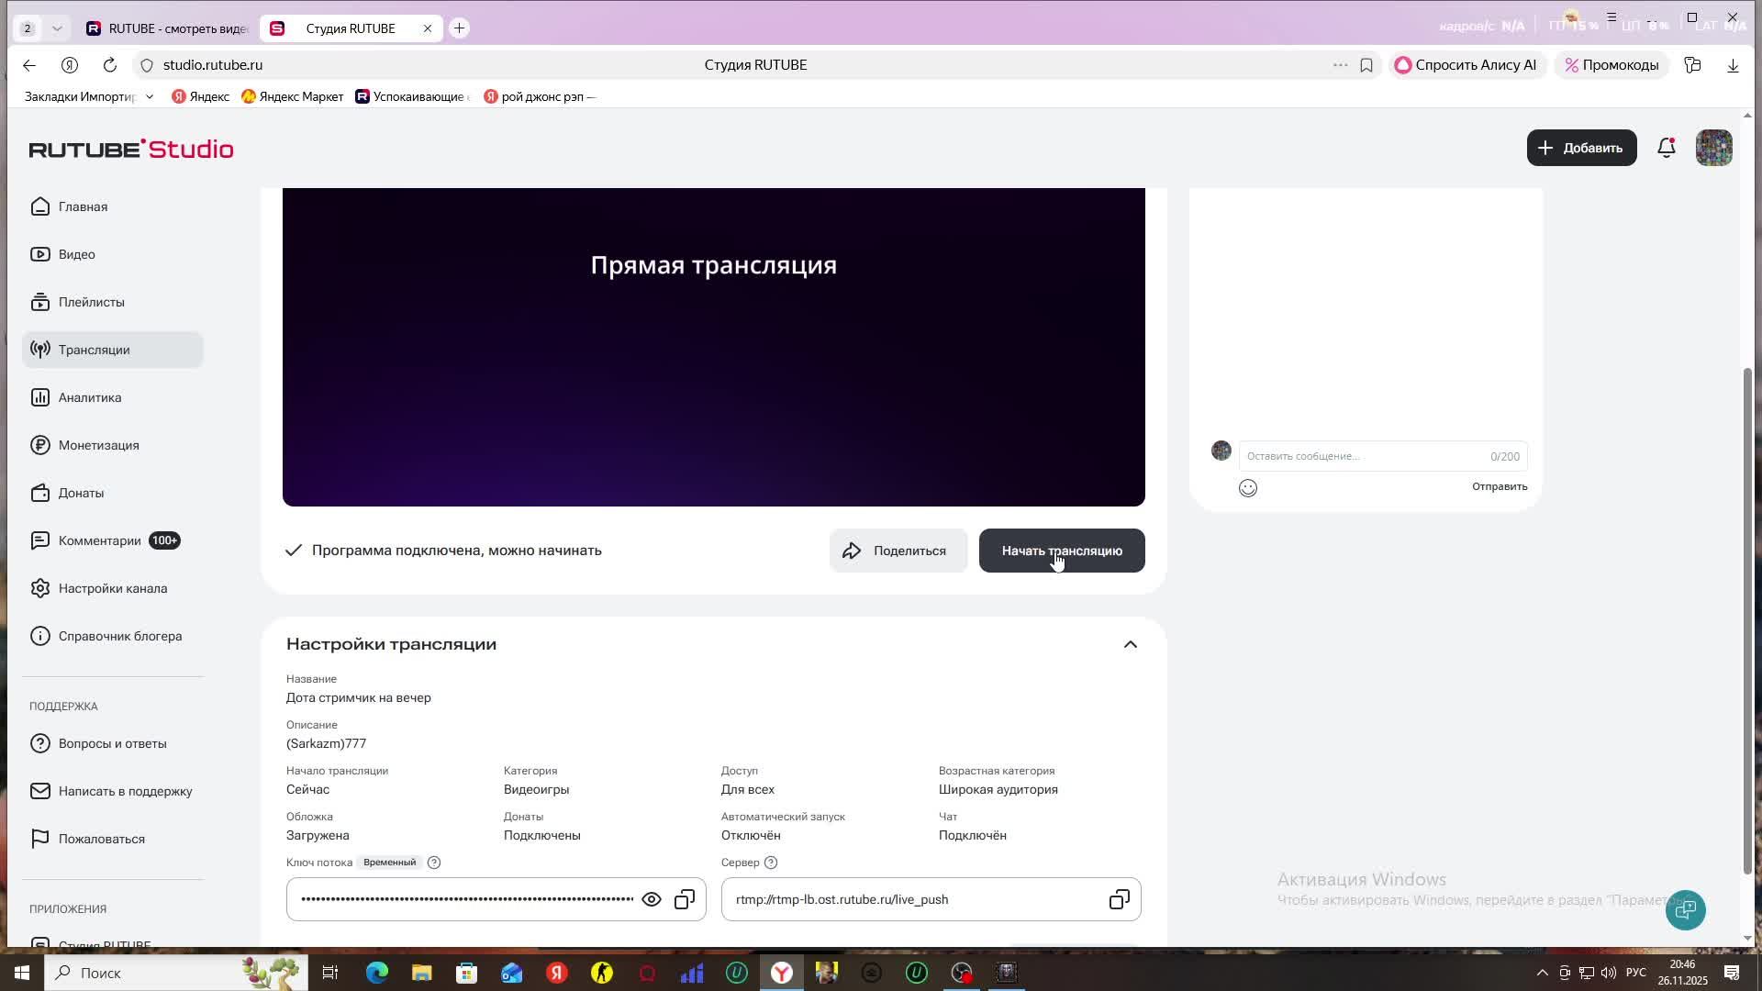Copy the stream key value
Screen dimensions: 1762x991
point(685,899)
